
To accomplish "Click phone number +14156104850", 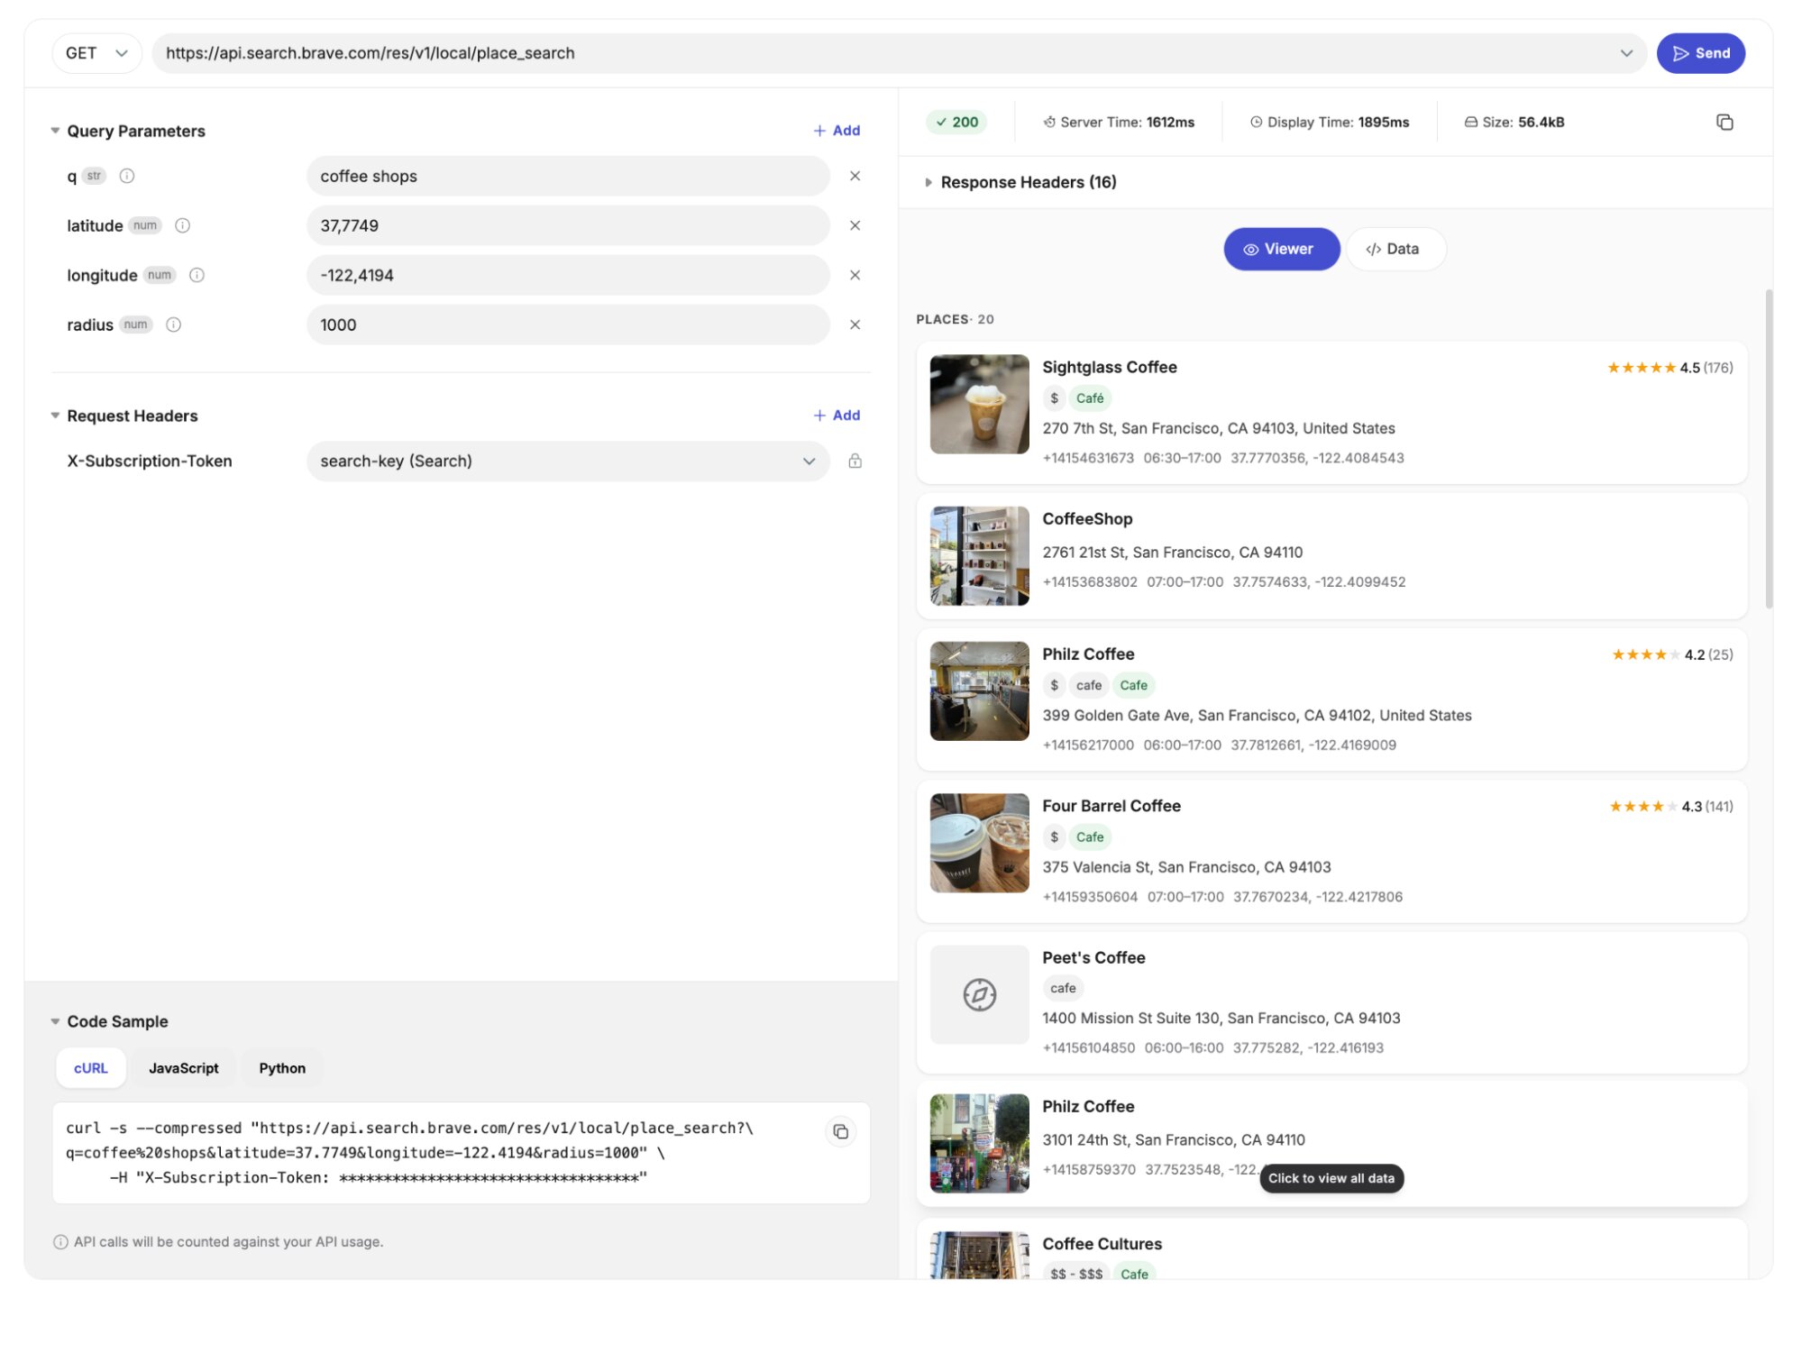I will click(1088, 1047).
